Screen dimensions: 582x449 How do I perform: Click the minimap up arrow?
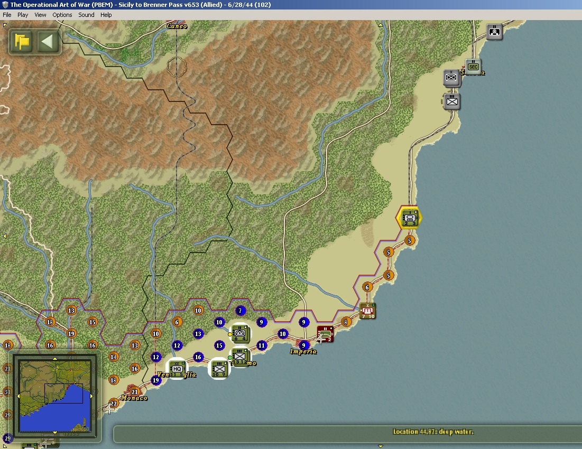55,359
